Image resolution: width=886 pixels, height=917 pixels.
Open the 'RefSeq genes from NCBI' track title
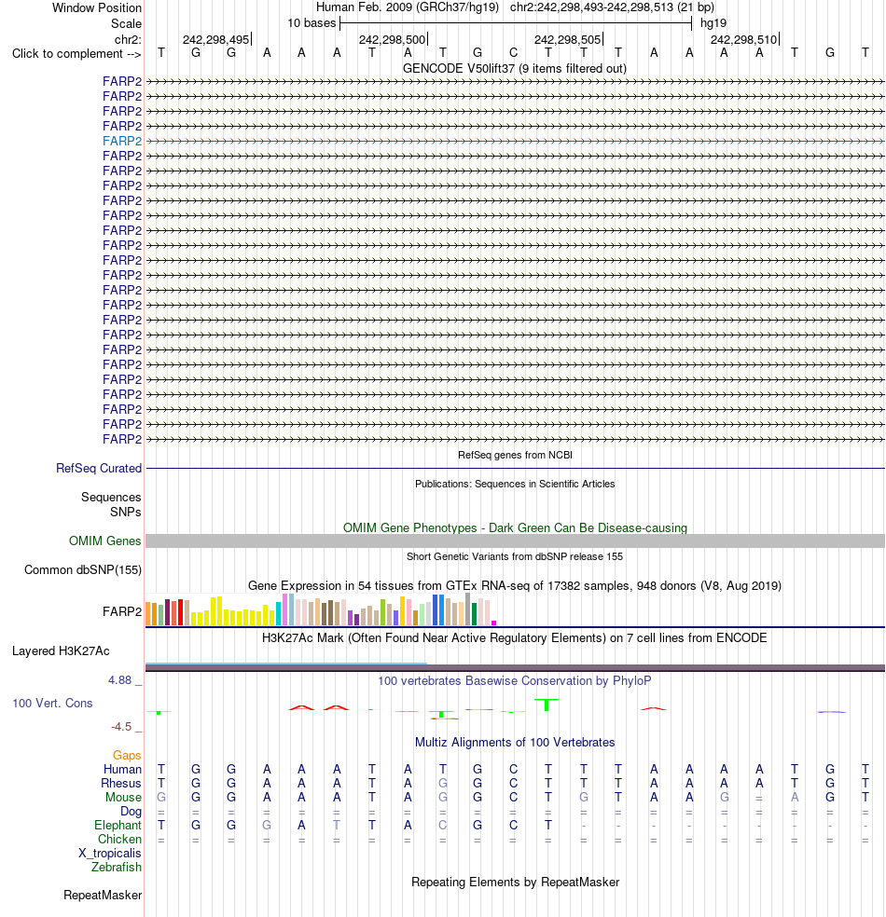point(515,455)
